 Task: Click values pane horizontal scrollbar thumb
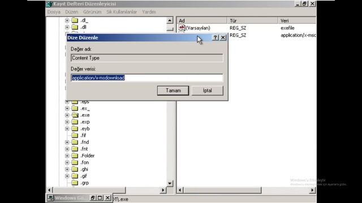pos(222,190)
